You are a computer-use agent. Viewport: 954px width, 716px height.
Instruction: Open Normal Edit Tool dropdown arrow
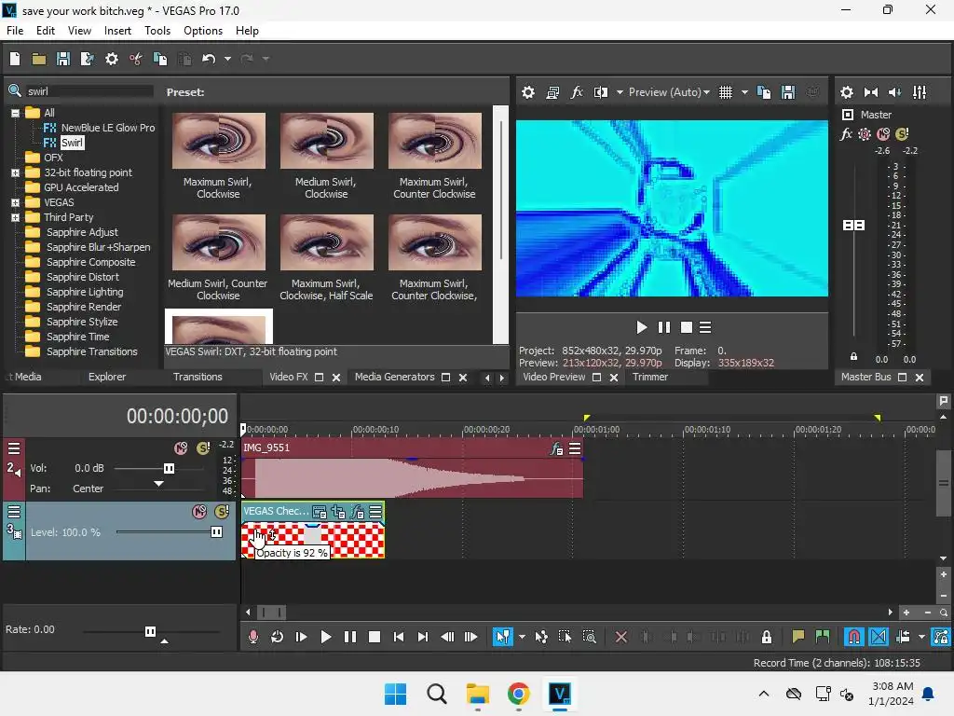coord(522,637)
